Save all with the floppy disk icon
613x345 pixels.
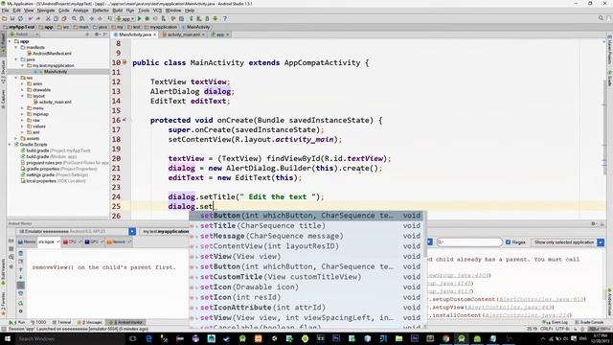(12, 18)
